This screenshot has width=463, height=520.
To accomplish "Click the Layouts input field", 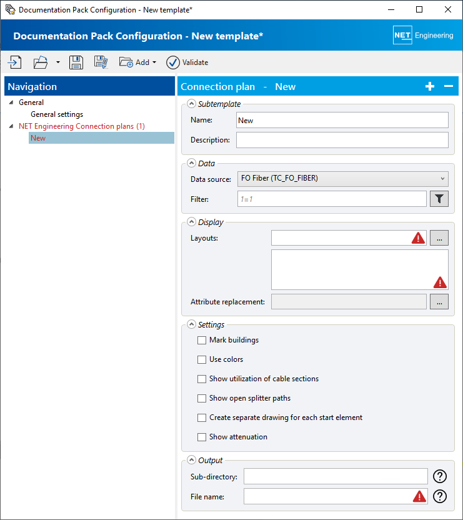I will [349, 237].
